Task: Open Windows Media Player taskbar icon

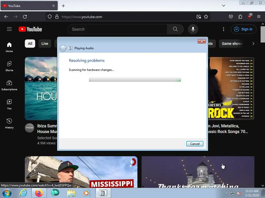Action: 87,193
